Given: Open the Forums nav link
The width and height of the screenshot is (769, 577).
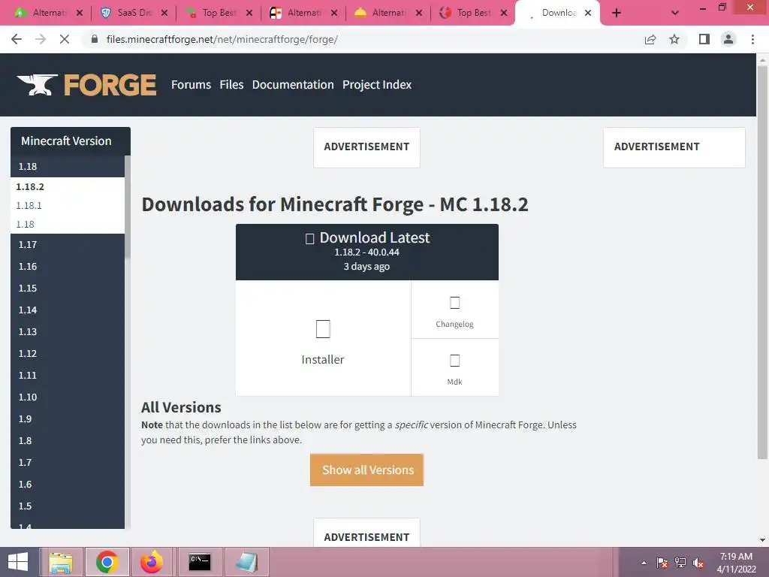Looking at the screenshot, I should (x=191, y=85).
